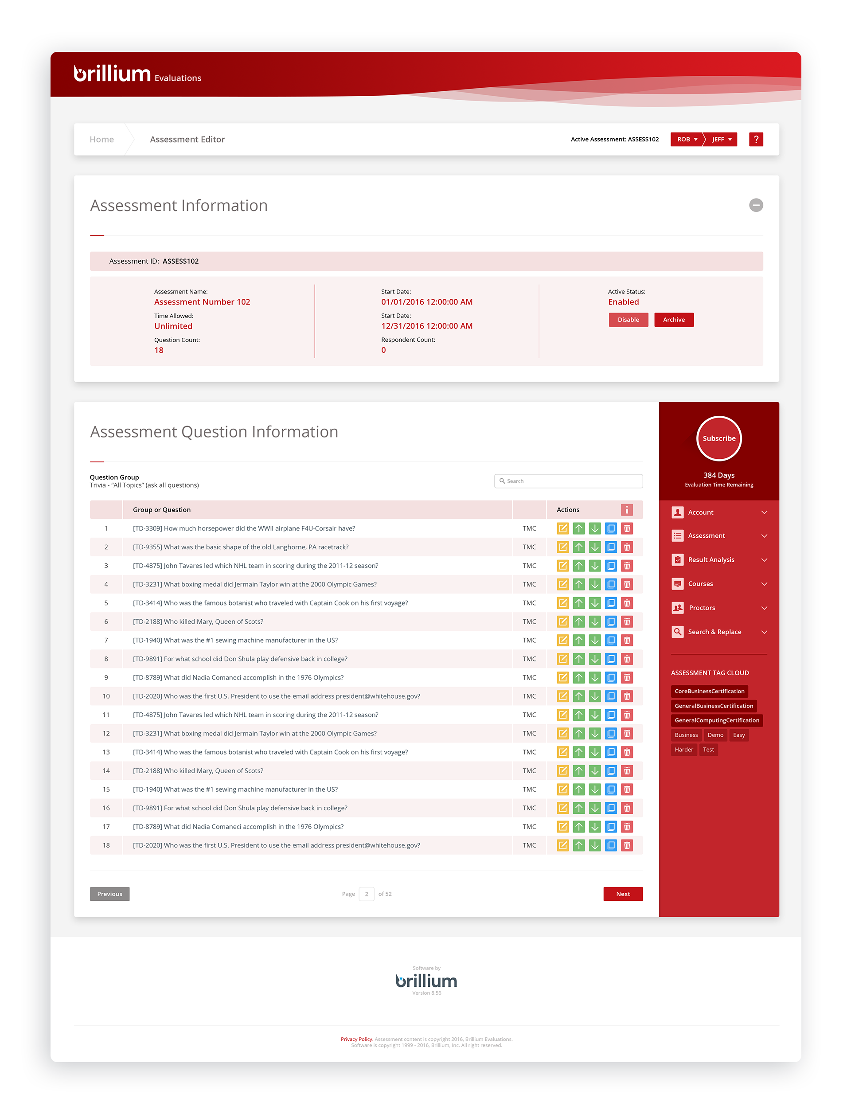Expand the Proctors menu chevron
Image resolution: width=851 pixels, height=1110 pixels.
click(x=764, y=608)
